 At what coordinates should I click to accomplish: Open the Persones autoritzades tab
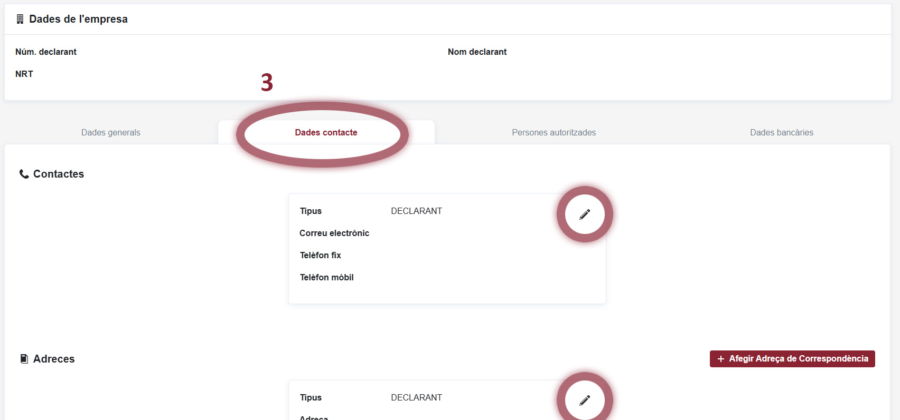coord(554,133)
